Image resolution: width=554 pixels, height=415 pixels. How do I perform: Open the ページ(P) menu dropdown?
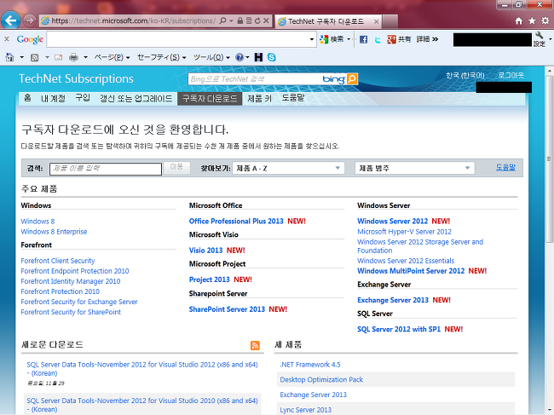pyautogui.click(x=112, y=57)
